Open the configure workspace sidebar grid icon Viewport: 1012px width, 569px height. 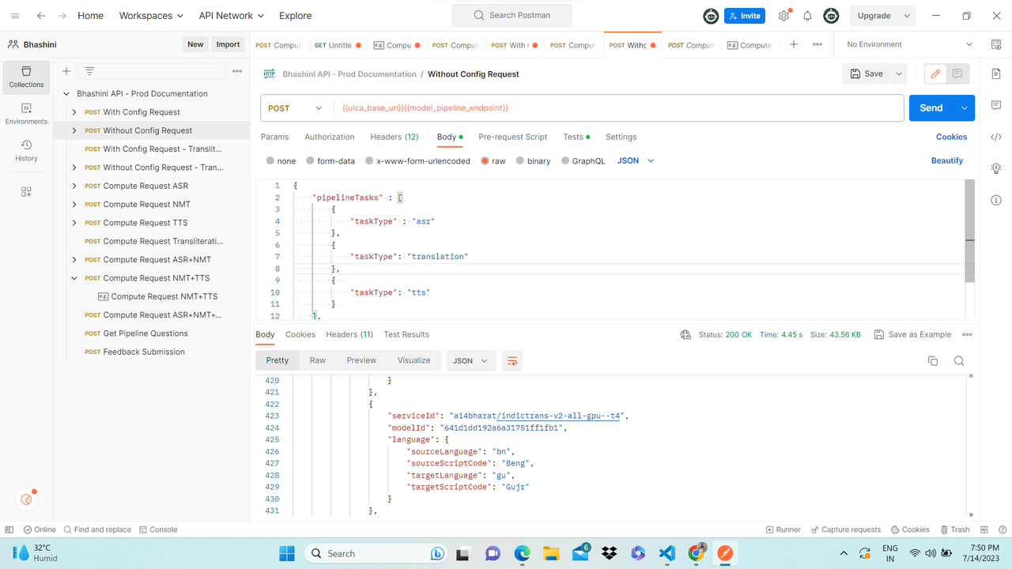[x=26, y=192]
